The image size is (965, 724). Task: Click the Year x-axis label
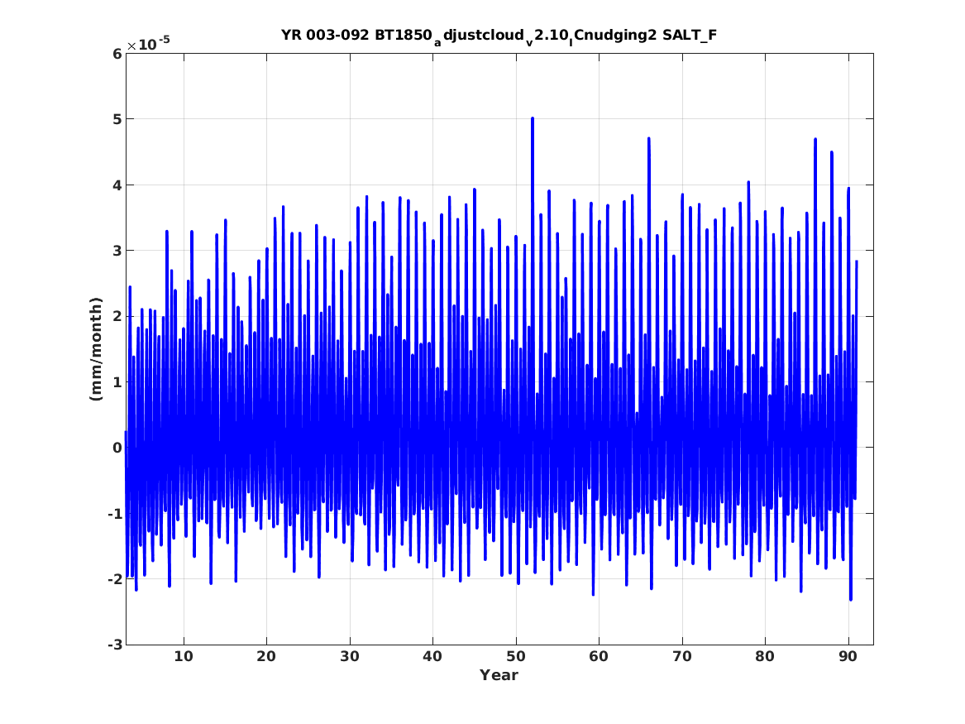499,675
